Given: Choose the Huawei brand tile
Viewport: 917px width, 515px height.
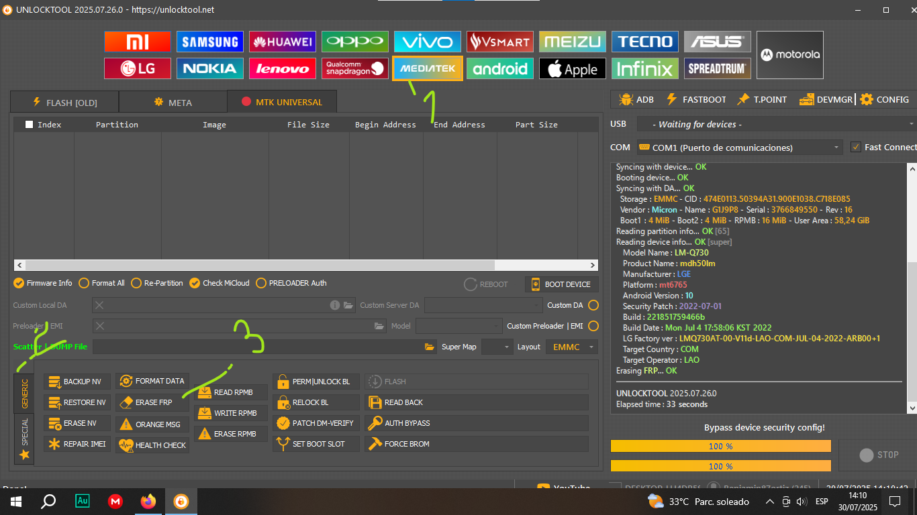Looking at the screenshot, I should (x=283, y=42).
